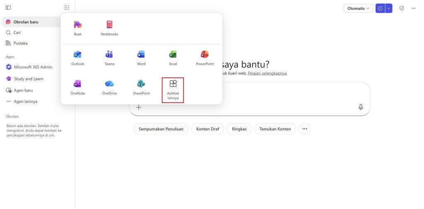
Task: Choose the Konten Draf suggestion
Action: (208, 129)
